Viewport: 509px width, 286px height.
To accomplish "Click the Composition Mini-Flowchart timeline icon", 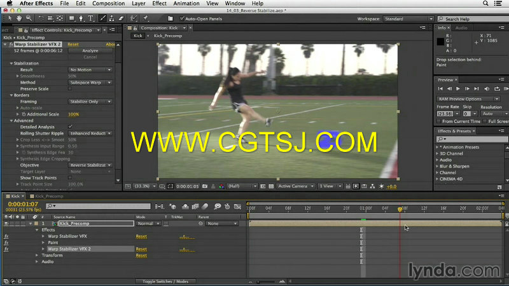I will pos(160,206).
